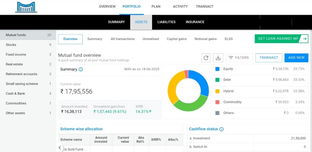Open the TRANSACT top menu item
This screenshot has height=152, width=312.
pyautogui.click(x=205, y=7)
